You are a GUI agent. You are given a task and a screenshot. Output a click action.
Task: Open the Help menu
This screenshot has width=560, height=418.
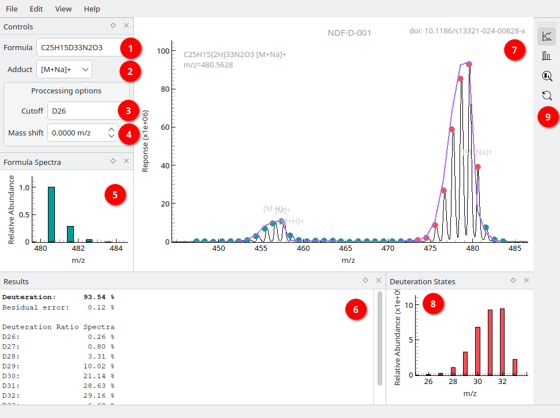point(92,9)
